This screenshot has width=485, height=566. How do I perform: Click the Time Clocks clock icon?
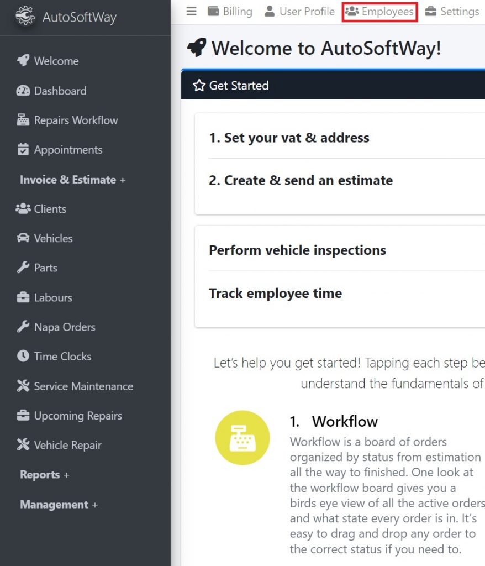[x=23, y=356]
